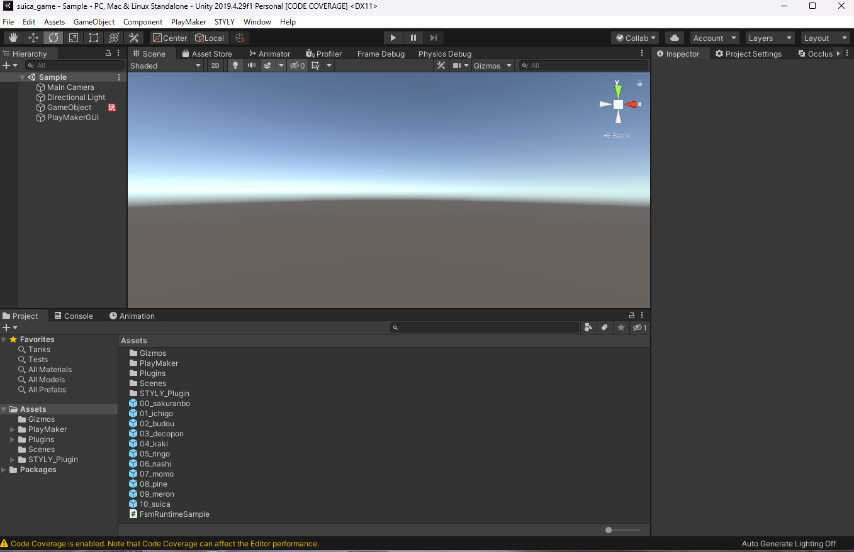Click the Step frame button

coord(433,38)
